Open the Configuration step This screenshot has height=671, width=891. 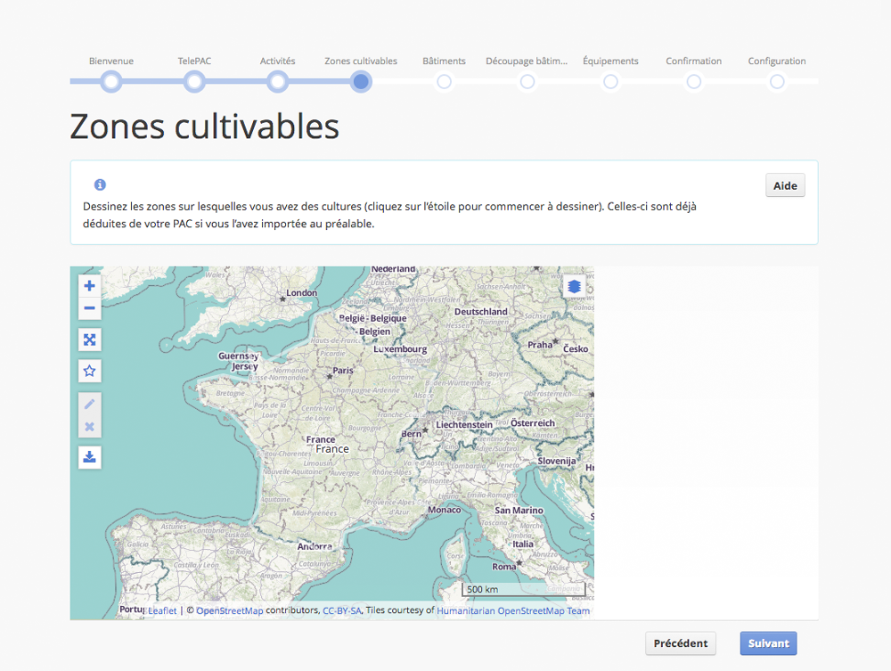point(777,82)
